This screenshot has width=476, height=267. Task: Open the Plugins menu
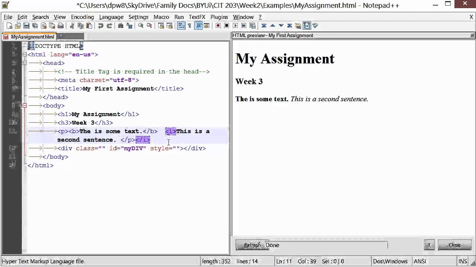tap(219, 17)
